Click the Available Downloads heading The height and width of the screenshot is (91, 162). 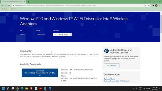coord(30,64)
